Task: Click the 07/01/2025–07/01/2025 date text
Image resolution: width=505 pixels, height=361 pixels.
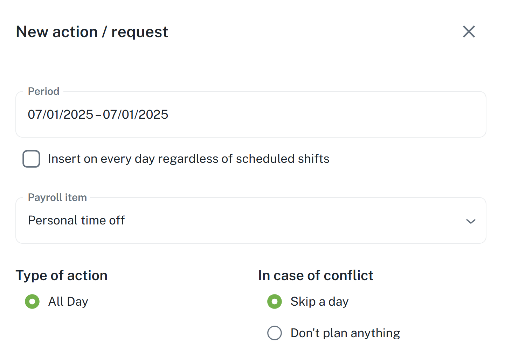Action: tap(98, 114)
